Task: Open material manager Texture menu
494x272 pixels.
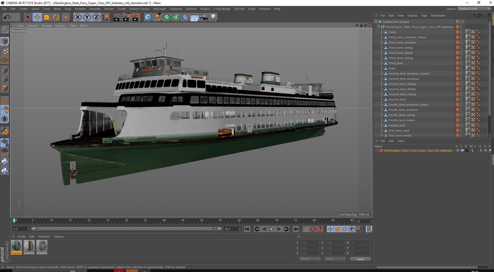Action: 58,237
